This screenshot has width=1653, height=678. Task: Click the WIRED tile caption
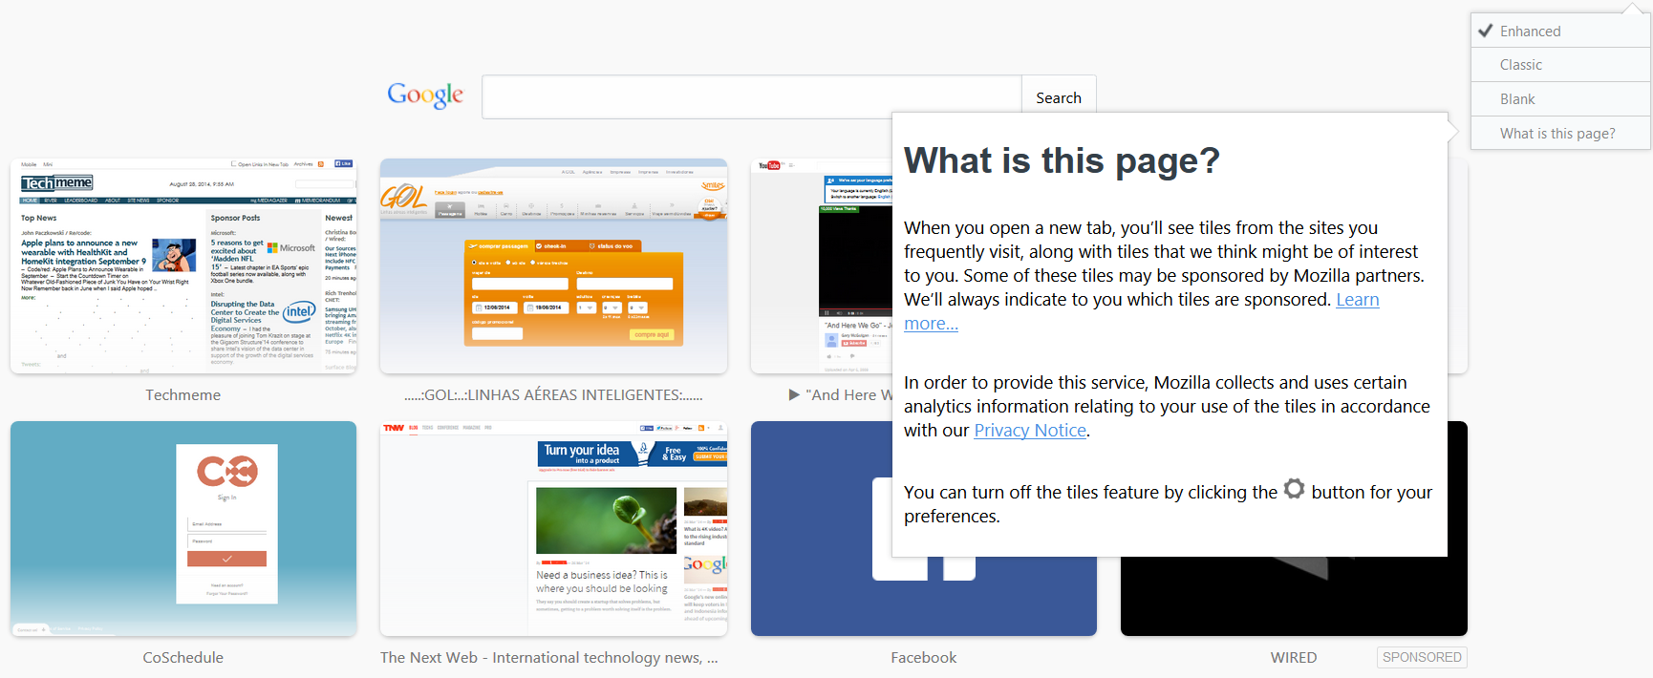(1294, 658)
